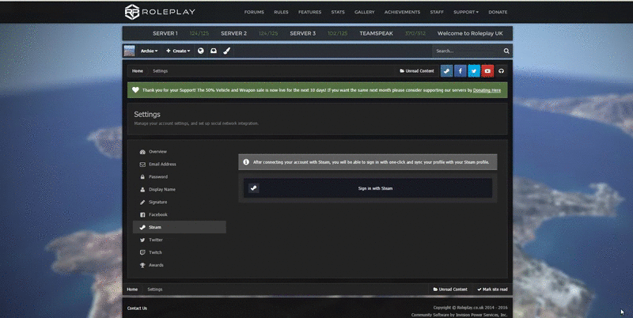Click the user avatar thumbnail
Viewport: 633px width, 318px height.
[x=129, y=51]
